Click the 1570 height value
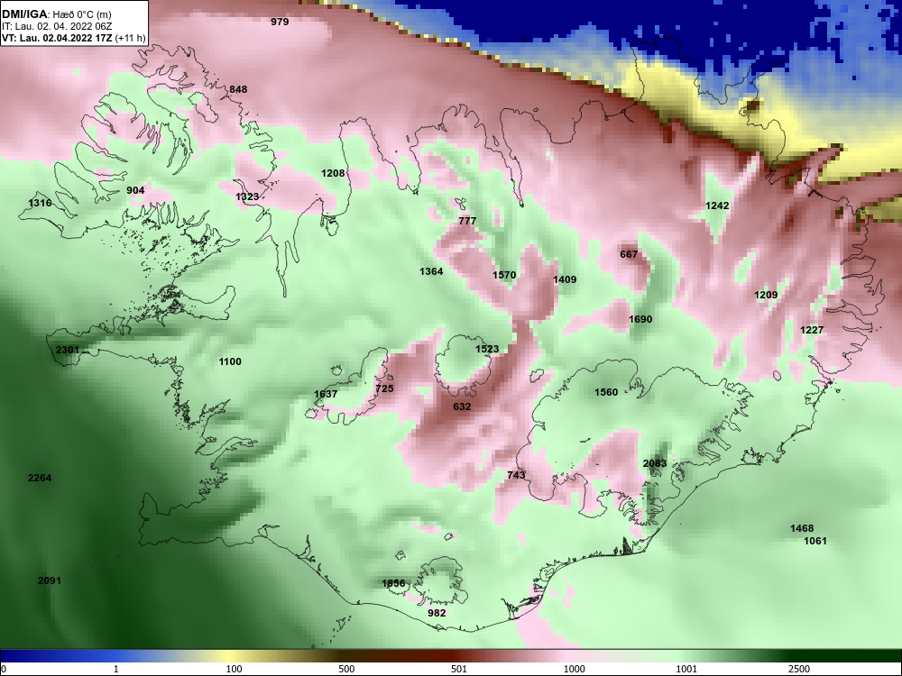This screenshot has width=902, height=676. coord(504,275)
